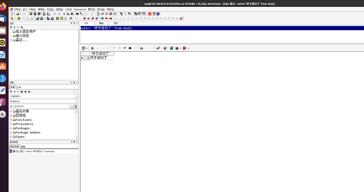364x192 pixels.
Task: Click the Paste toolbar icon
Action: [x=72, y=14]
